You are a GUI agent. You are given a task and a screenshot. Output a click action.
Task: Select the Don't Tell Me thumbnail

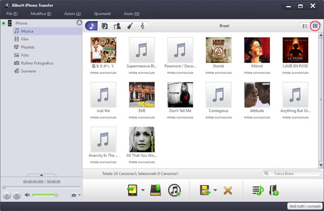click(180, 95)
